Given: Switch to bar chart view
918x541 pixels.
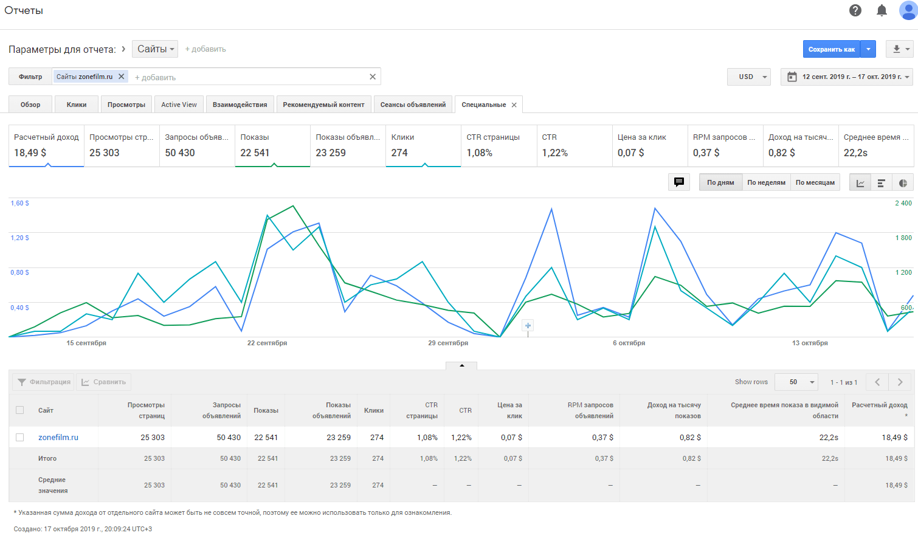Looking at the screenshot, I should (x=881, y=183).
